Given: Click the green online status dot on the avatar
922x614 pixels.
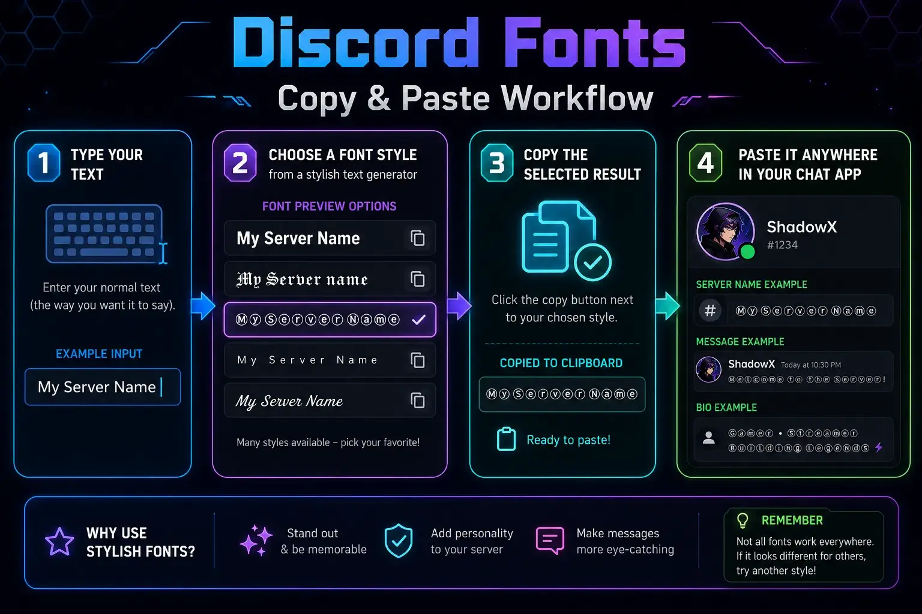Looking at the screenshot, I should pos(747,251).
